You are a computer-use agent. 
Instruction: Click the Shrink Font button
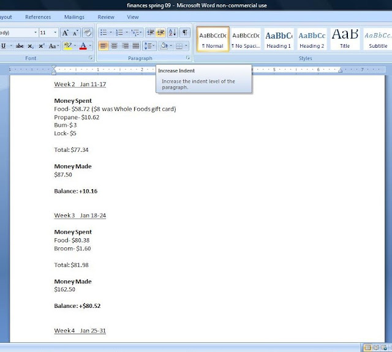75,32
